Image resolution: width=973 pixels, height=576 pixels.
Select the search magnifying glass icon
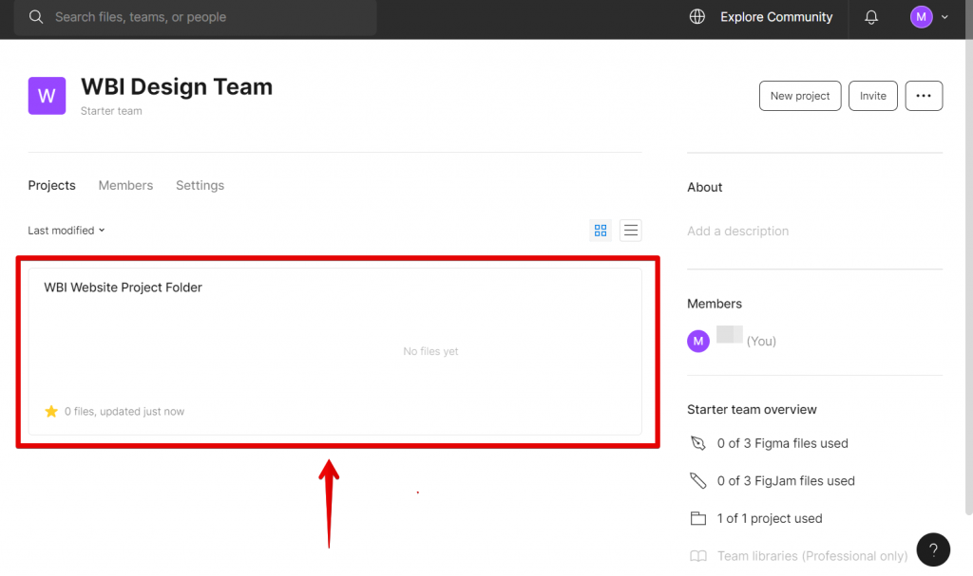point(35,16)
